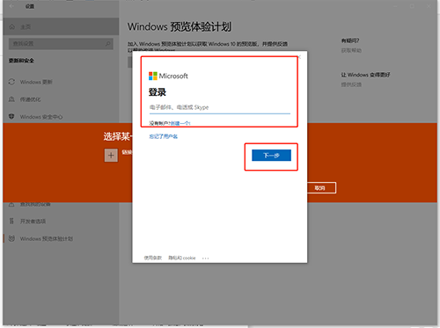Click the 更新和安全 section heading
Viewport: 440px width, 328px height.
click(21, 61)
